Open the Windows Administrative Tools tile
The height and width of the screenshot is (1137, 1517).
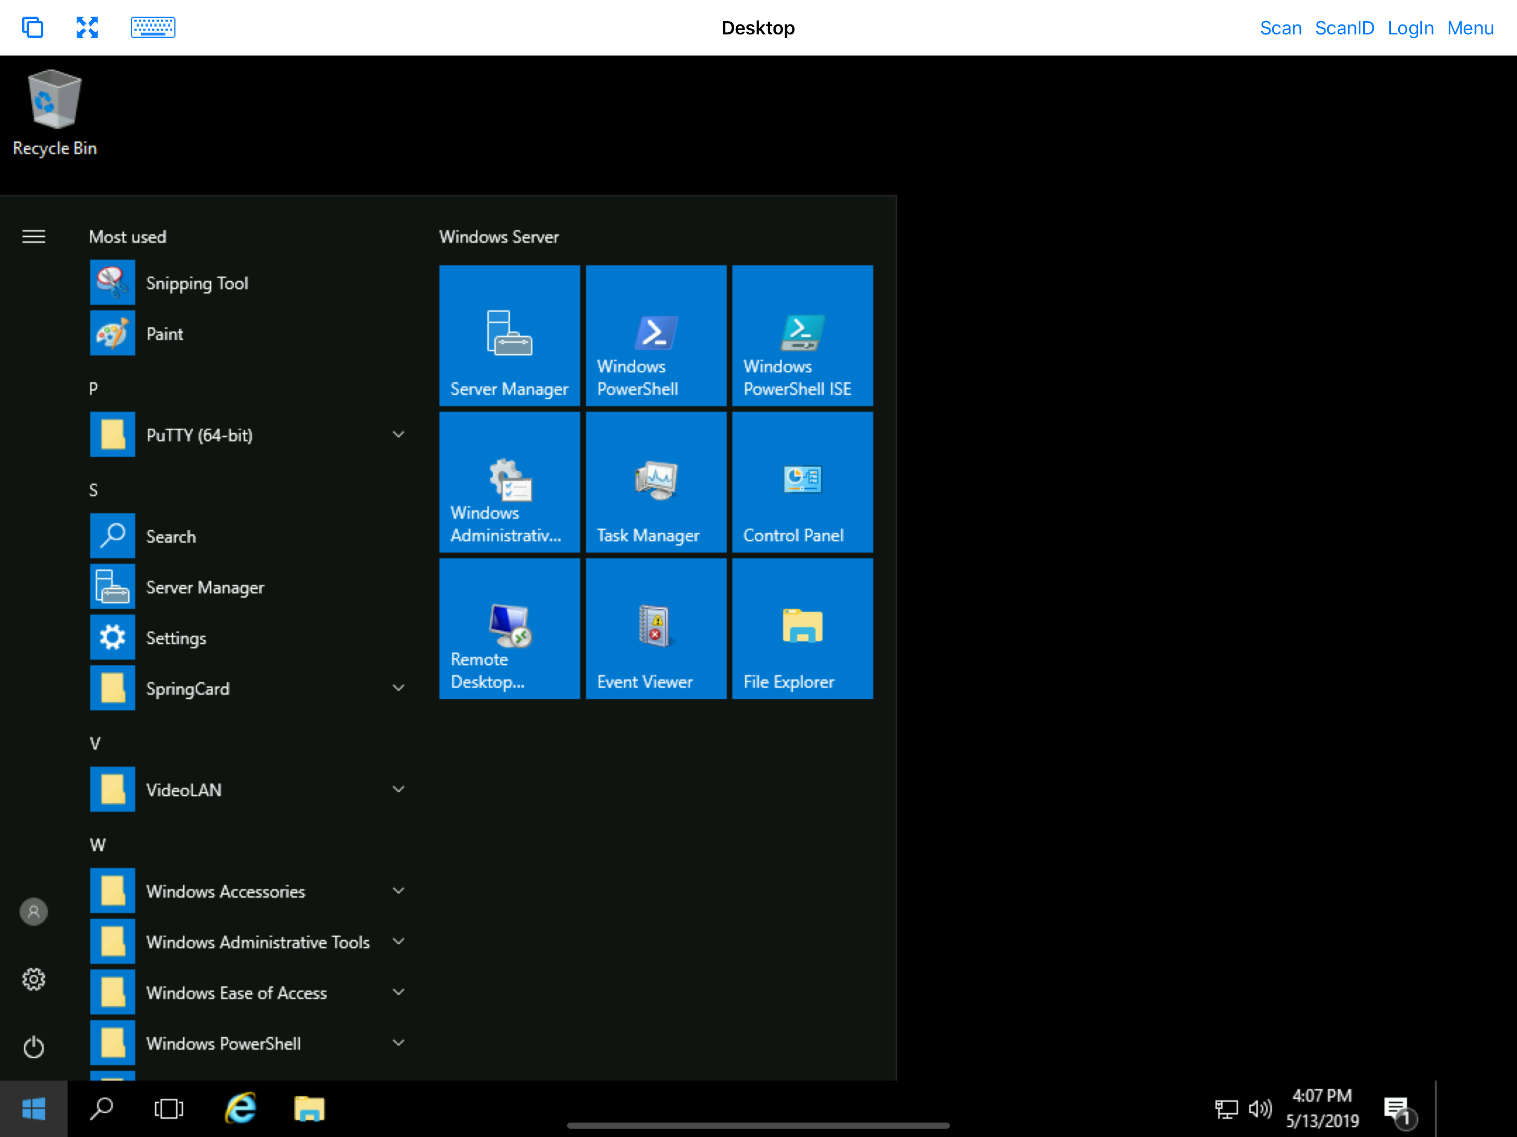510,482
